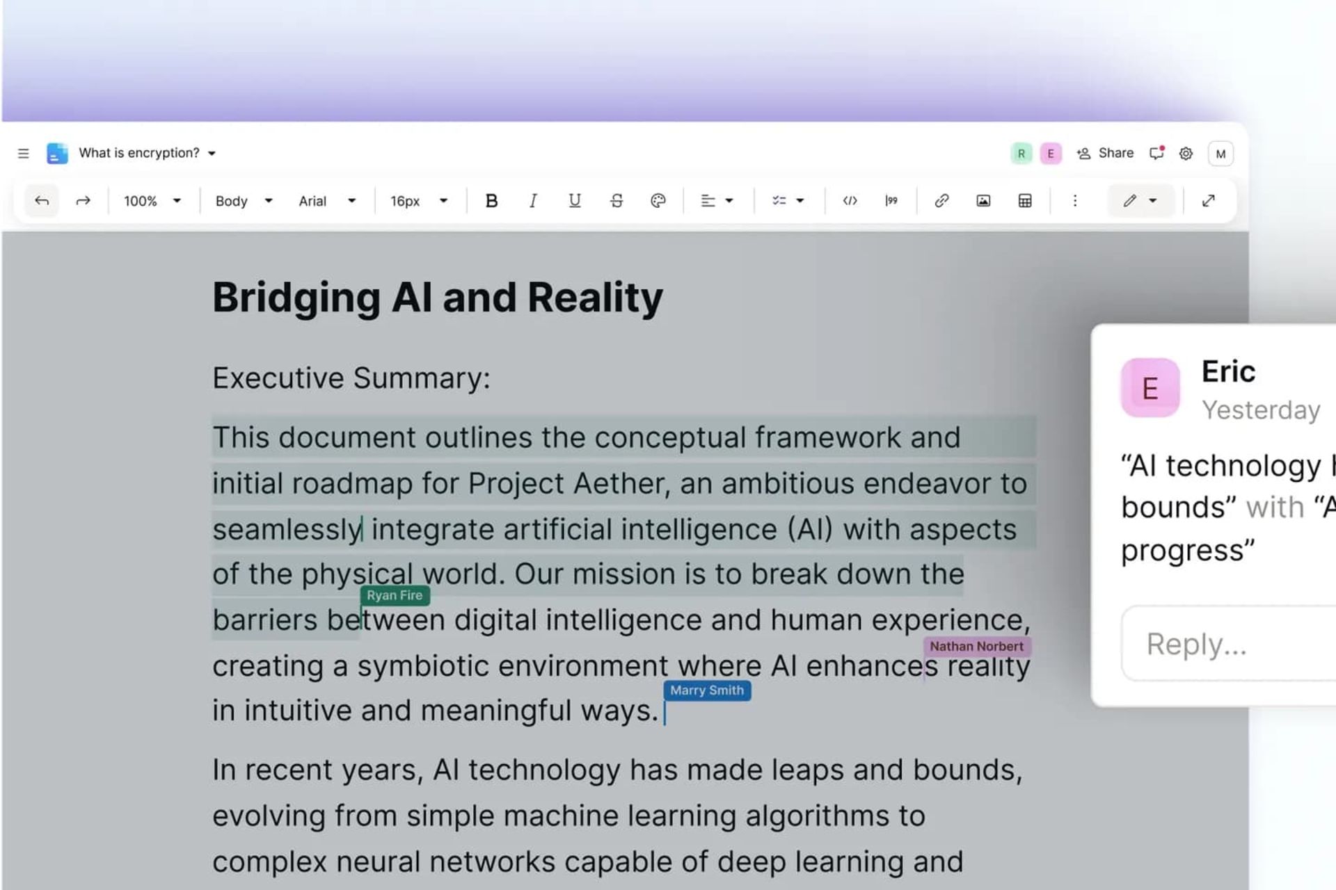
Task: Click the insert image icon
Action: click(982, 201)
